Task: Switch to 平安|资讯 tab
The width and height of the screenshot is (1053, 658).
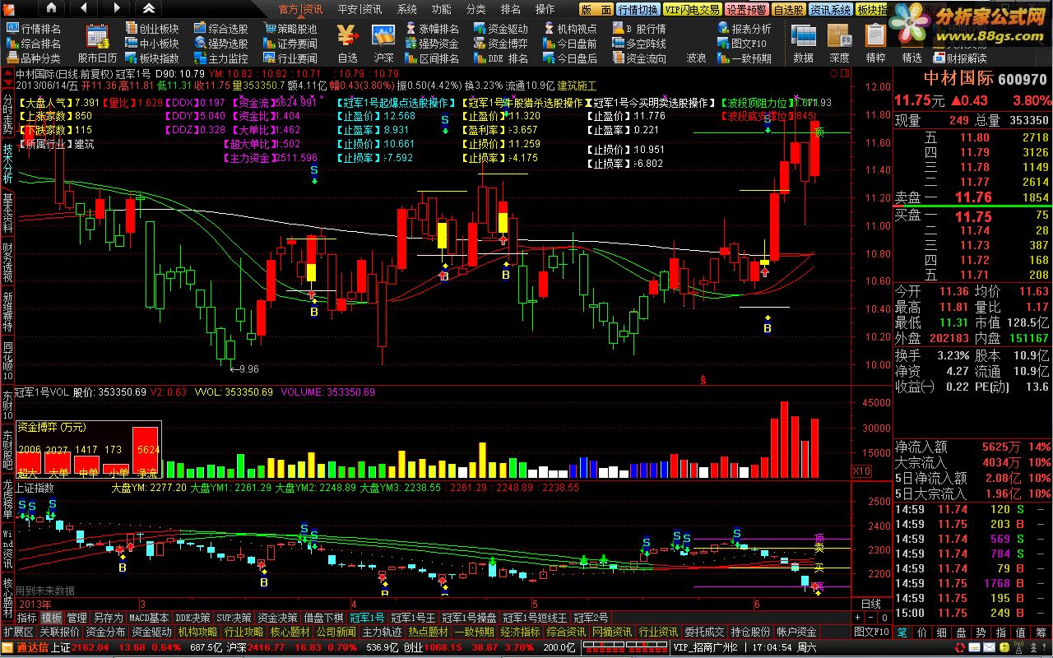Action: coord(360,9)
